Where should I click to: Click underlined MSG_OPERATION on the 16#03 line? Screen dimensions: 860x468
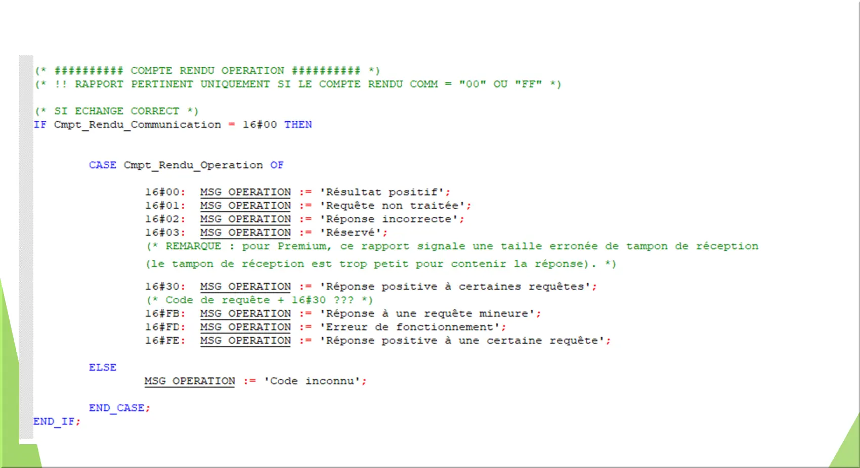245,232
